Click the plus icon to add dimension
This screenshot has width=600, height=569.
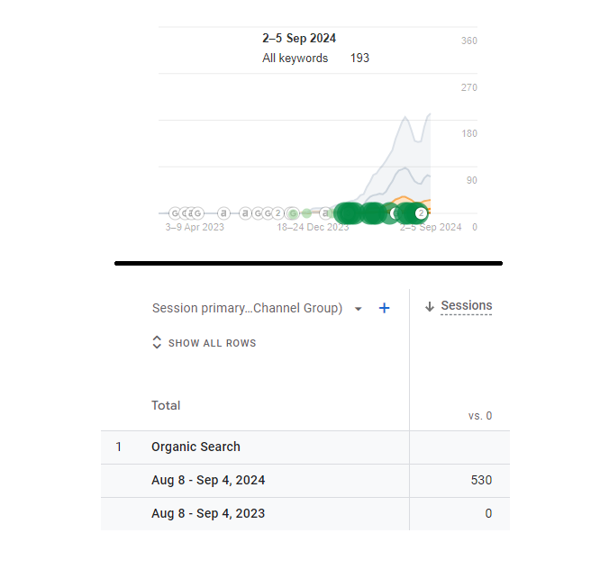click(385, 308)
